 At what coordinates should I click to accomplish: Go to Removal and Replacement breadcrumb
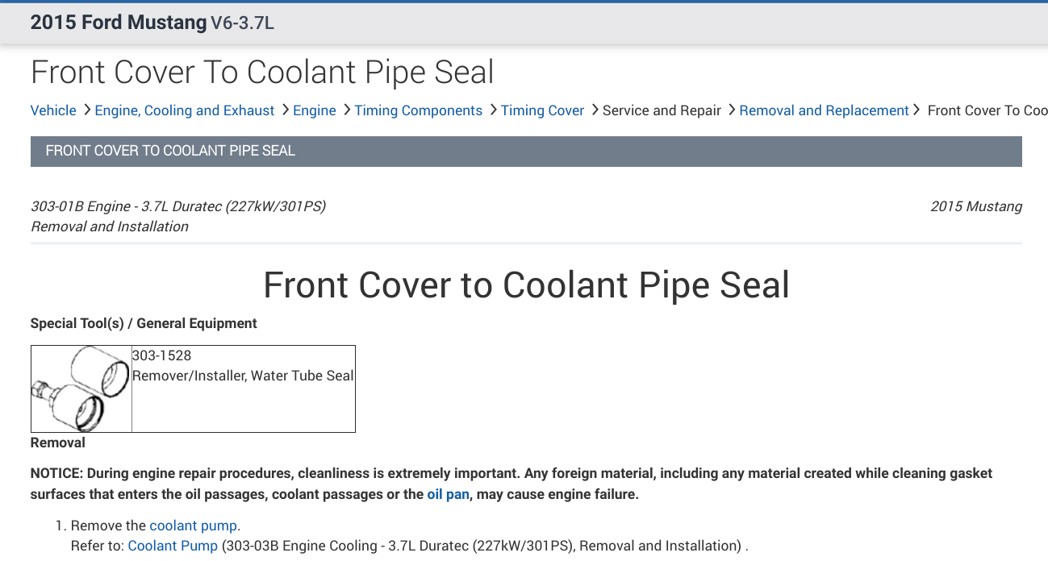click(824, 110)
